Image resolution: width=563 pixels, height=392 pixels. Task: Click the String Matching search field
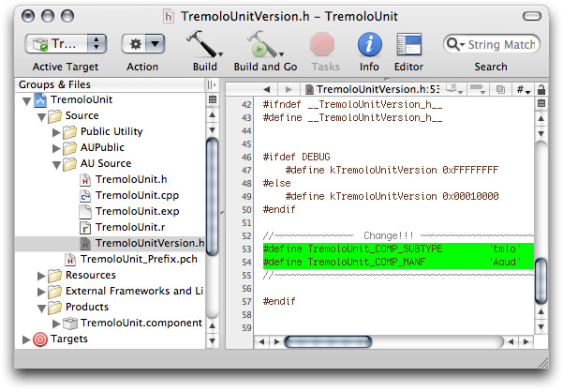tap(496, 44)
